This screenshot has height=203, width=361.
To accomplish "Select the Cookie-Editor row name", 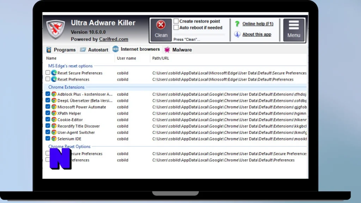I will point(70,120).
